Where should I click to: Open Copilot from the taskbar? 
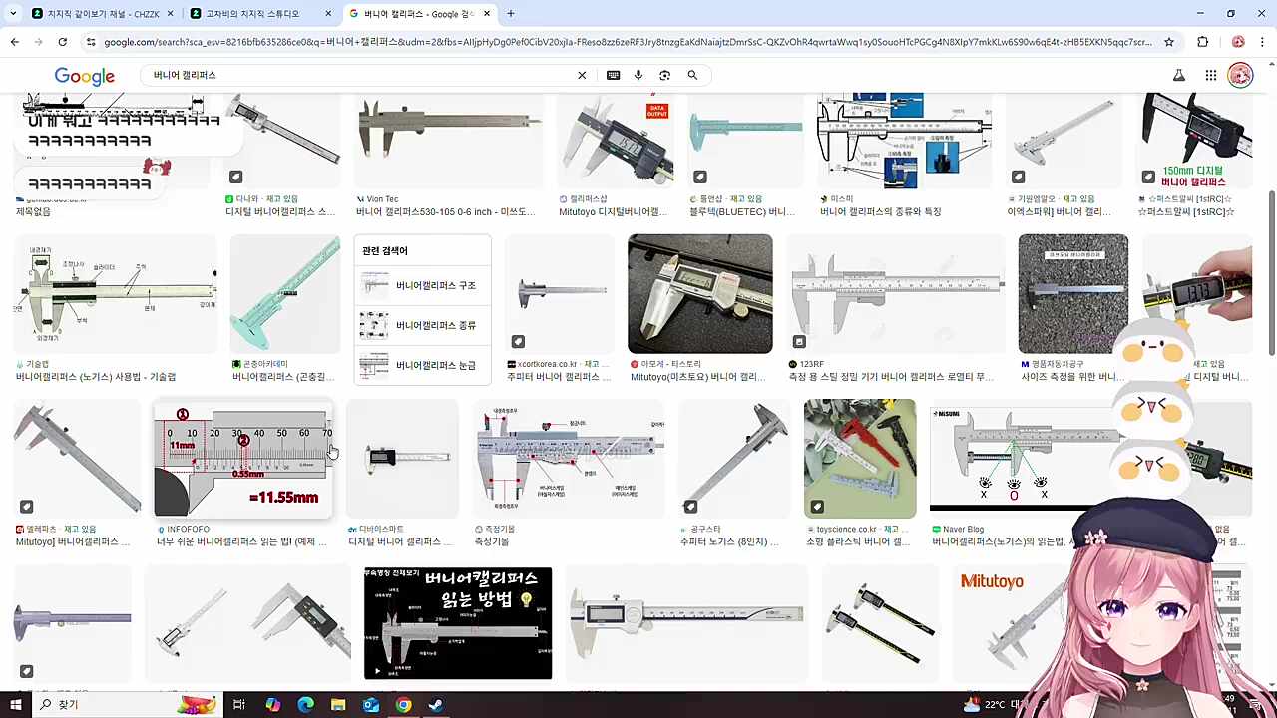click(272, 705)
